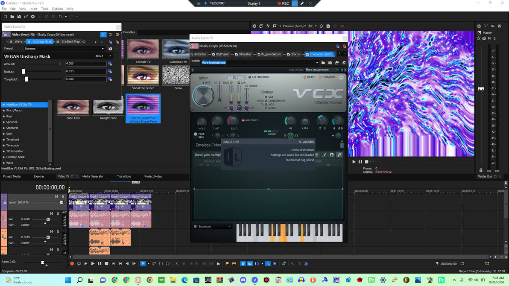Select Gradient Map effect in video chain

(68, 41)
